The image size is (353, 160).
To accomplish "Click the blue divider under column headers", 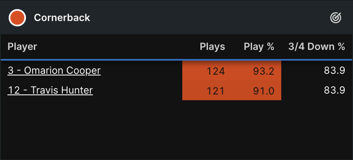I will point(176,60).
